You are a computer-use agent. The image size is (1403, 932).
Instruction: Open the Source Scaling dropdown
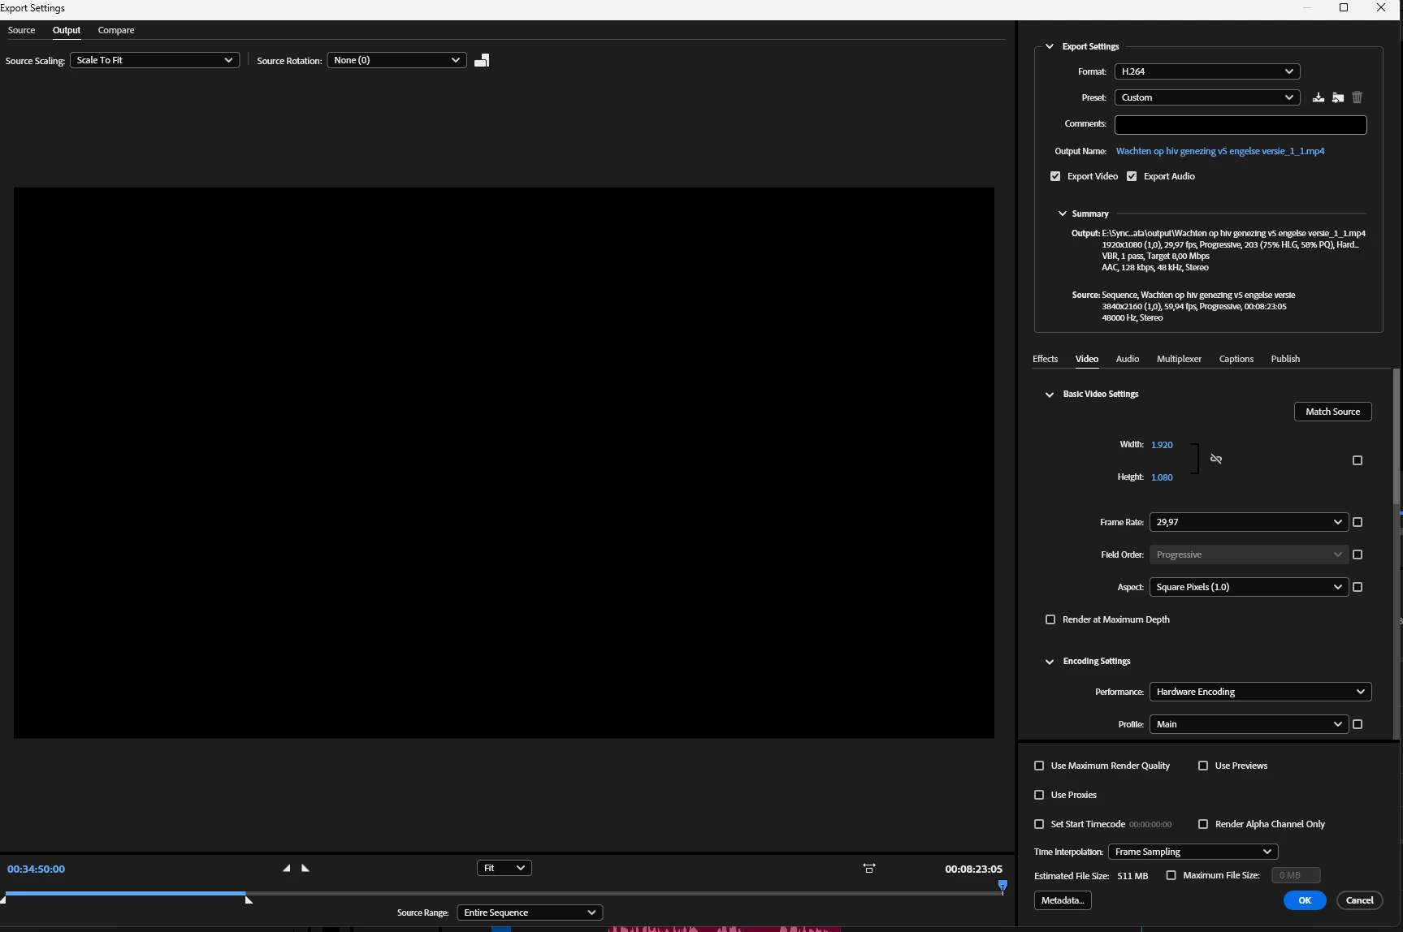(x=154, y=60)
